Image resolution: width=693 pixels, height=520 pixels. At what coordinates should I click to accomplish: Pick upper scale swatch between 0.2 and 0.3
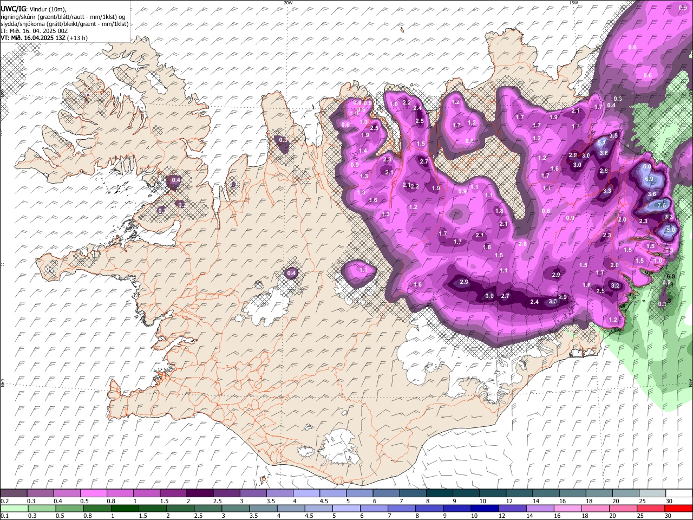[14, 493]
